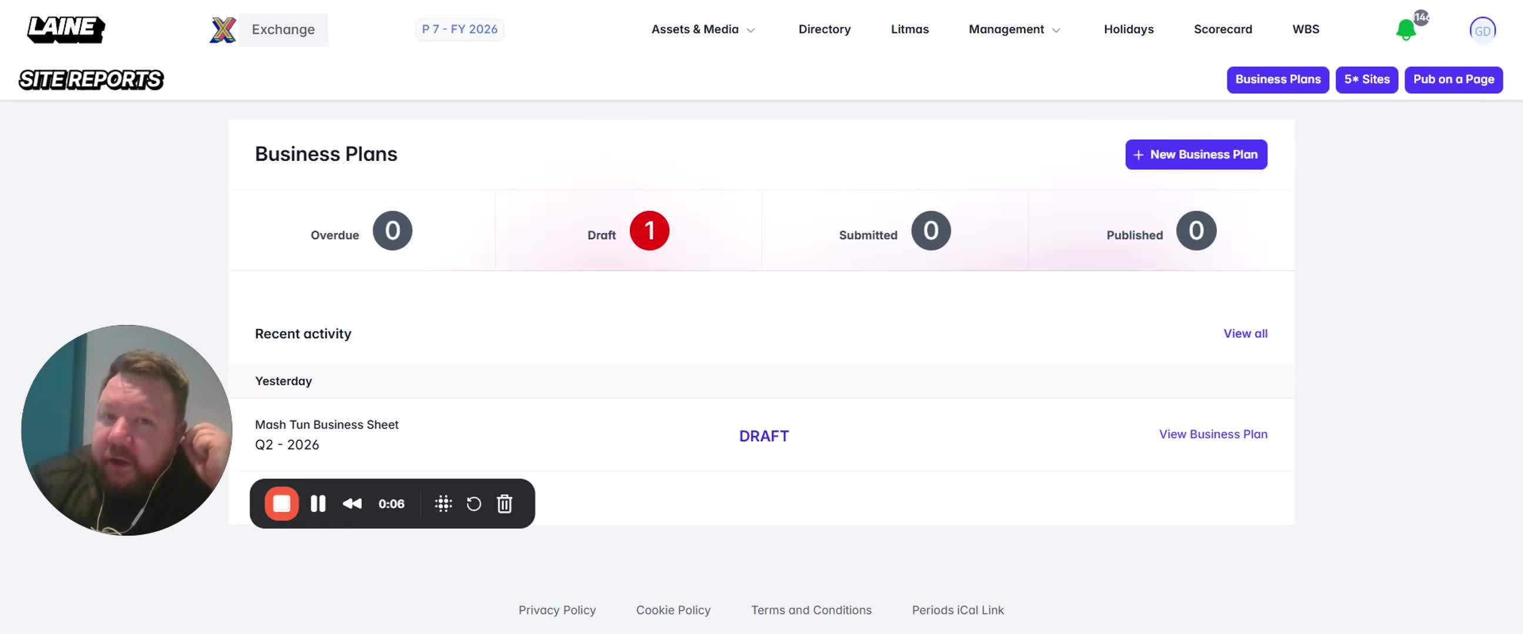Pause the recording

tap(318, 504)
